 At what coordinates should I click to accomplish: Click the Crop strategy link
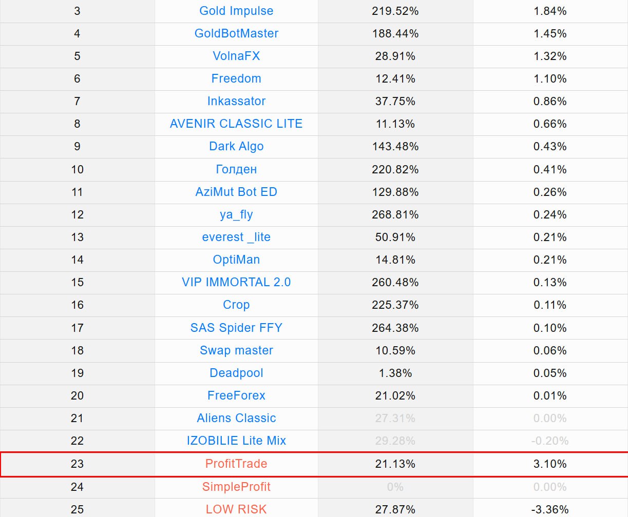click(236, 305)
